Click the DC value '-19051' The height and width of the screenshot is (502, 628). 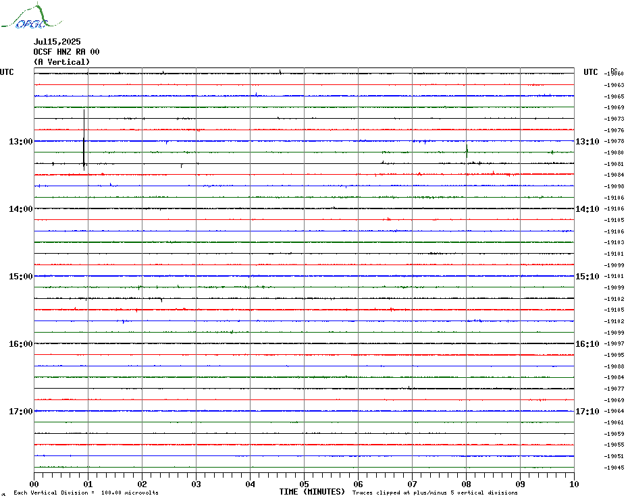614,456
